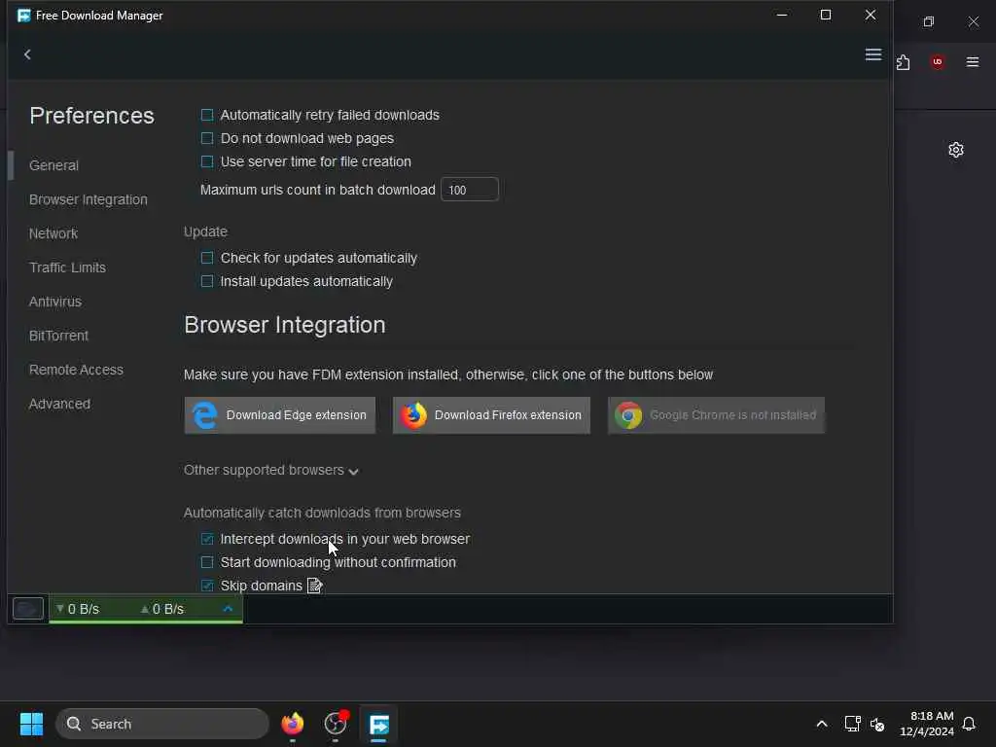Launch Firefox from the taskbar
Viewport: 996px width, 747px height.
(x=292, y=724)
